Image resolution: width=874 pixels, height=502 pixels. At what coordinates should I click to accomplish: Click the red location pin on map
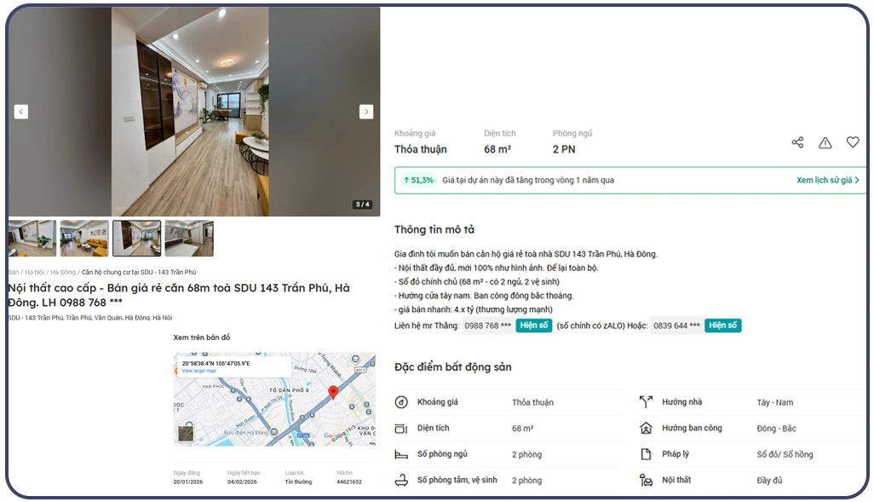(x=333, y=392)
